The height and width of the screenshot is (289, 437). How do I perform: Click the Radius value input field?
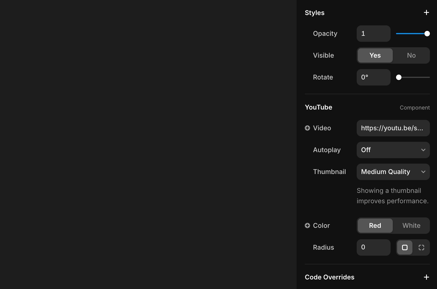coord(374,247)
